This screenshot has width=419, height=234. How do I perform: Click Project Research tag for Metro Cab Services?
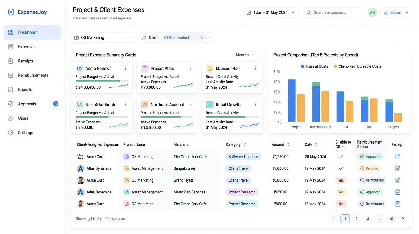click(x=242, y=192)
